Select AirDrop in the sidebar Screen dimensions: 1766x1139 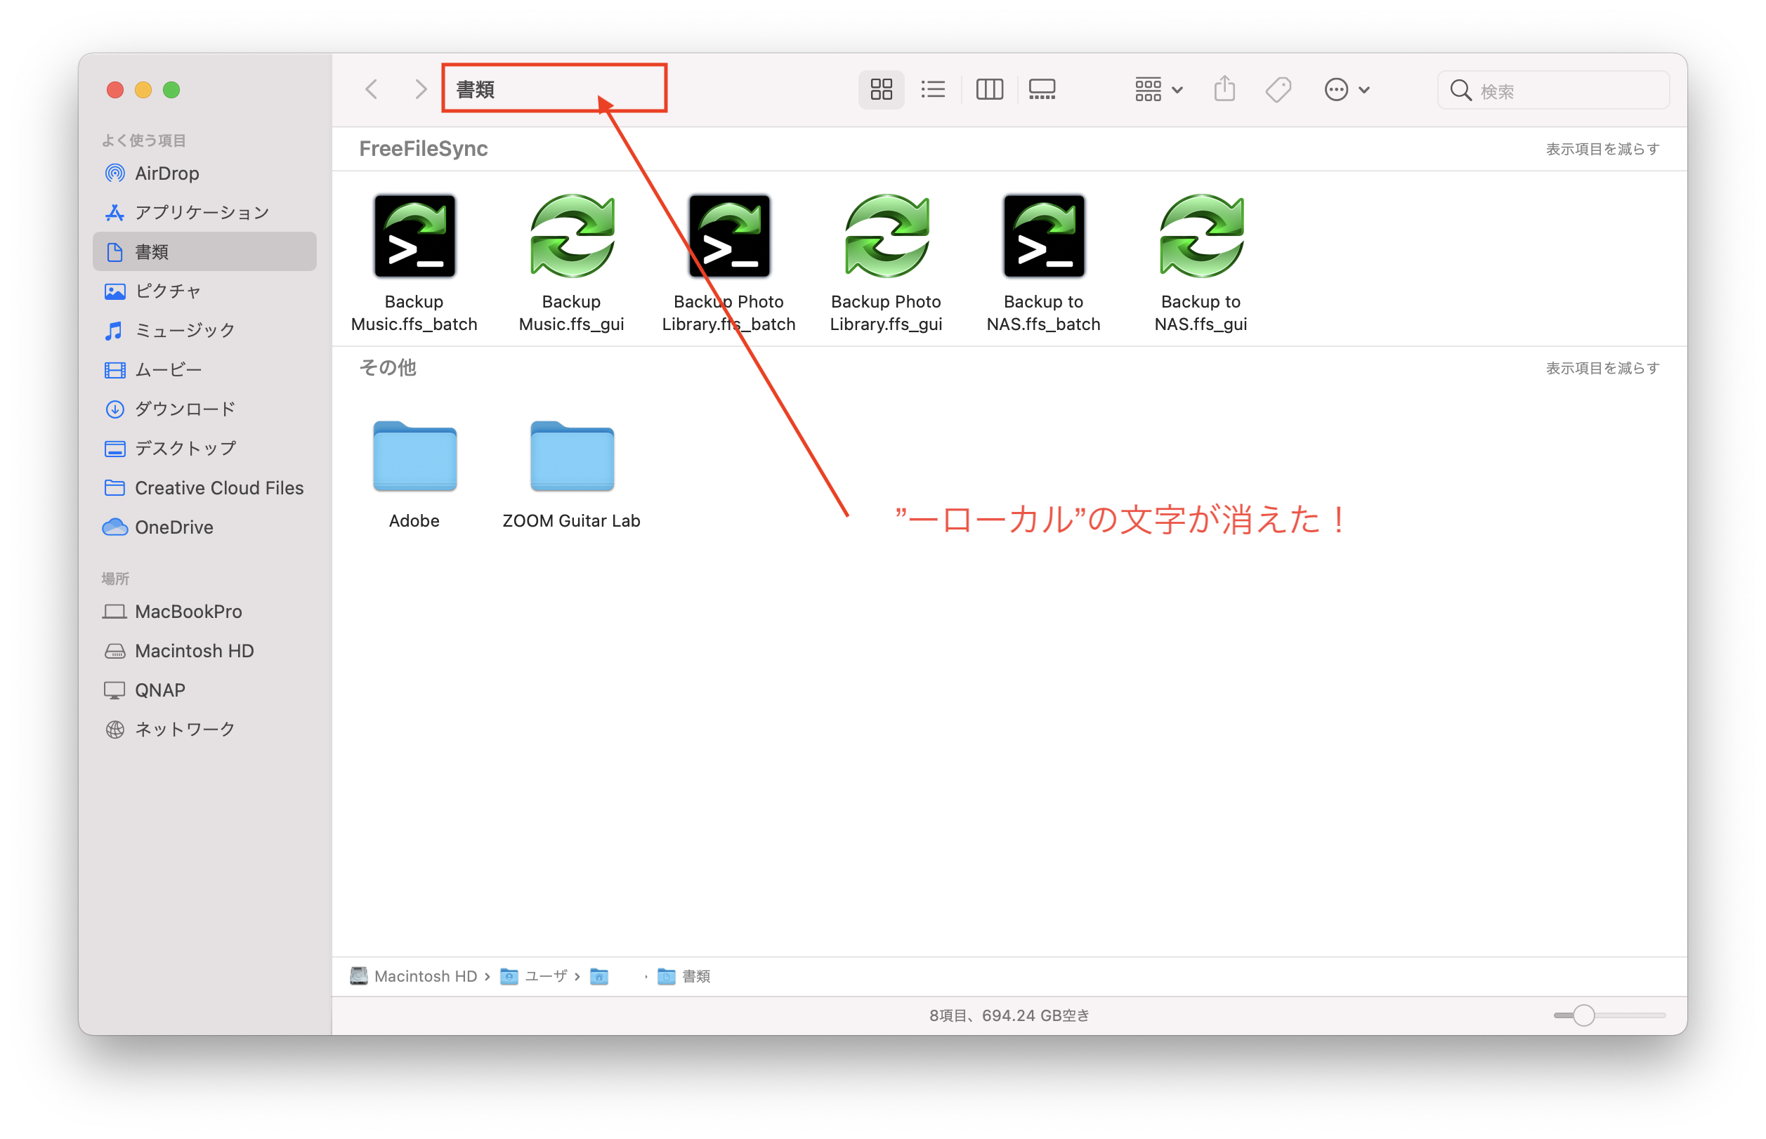pos(166,173)
